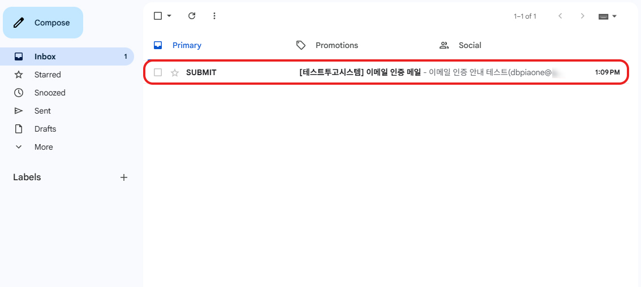The width and height of the screenshot is (641, 287).
Task: Open the input tools keyboard dropdown
Action: (608, 16)
